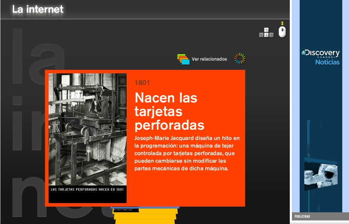Click the white mouse scroll icon
This screenshot has height=224, width=349.
click(x=282, y=32)
